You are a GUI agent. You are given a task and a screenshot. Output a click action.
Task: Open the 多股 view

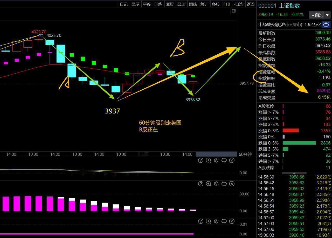pyautogui.click(x=216, y=4)
